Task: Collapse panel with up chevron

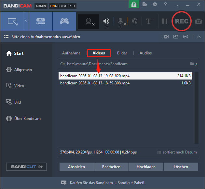Action: (199, 36)
